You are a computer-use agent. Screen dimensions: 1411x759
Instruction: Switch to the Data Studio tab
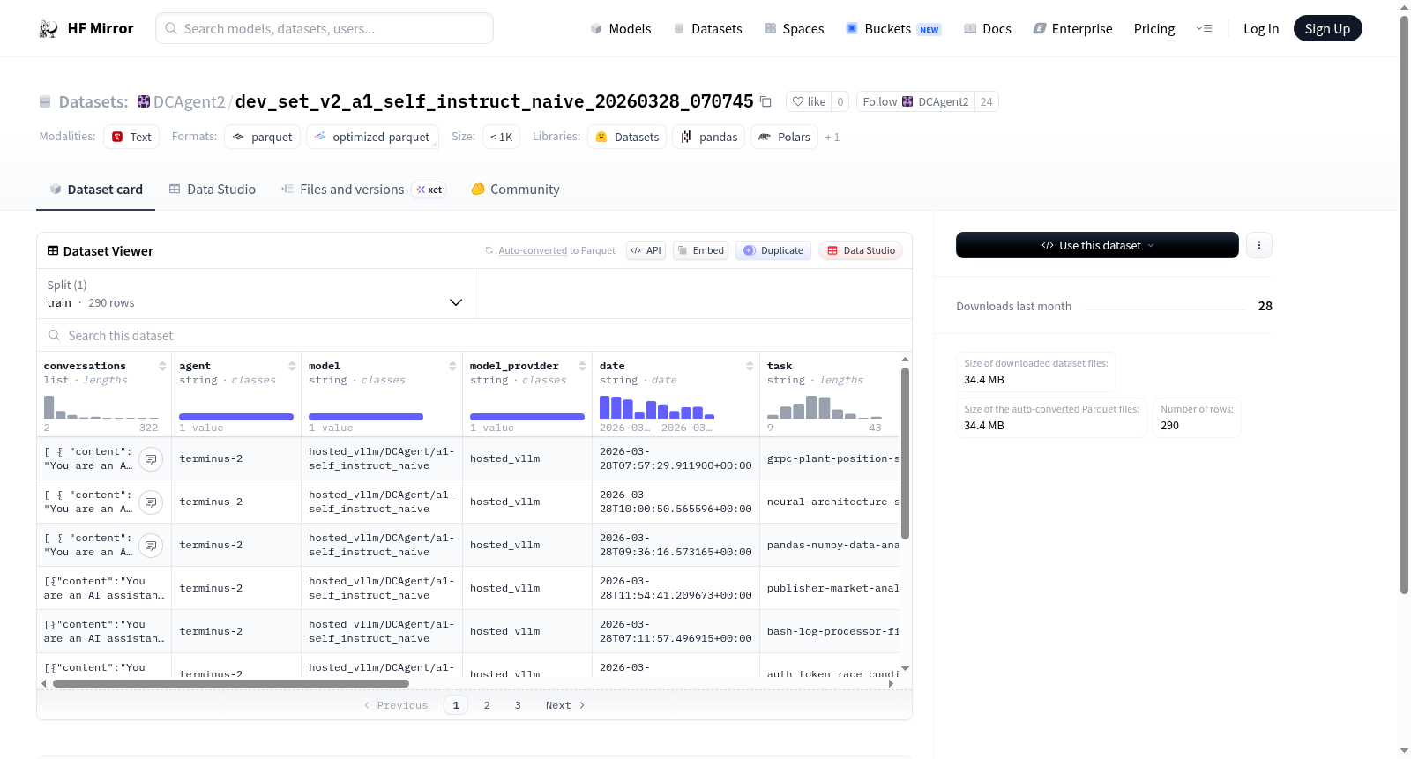[x=213, y=190]
